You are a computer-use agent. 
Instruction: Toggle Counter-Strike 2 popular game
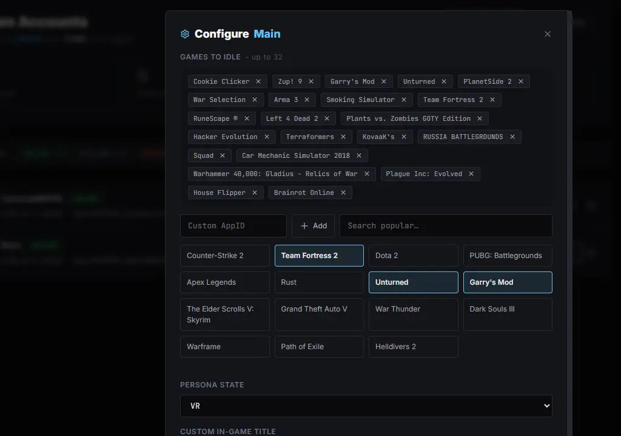pyautogui.click(x=225, y=256)
